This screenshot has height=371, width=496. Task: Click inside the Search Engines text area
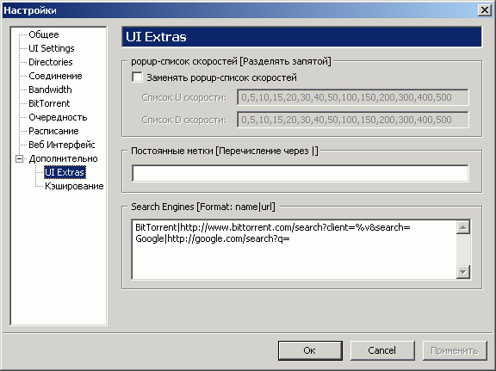[294, 250]
